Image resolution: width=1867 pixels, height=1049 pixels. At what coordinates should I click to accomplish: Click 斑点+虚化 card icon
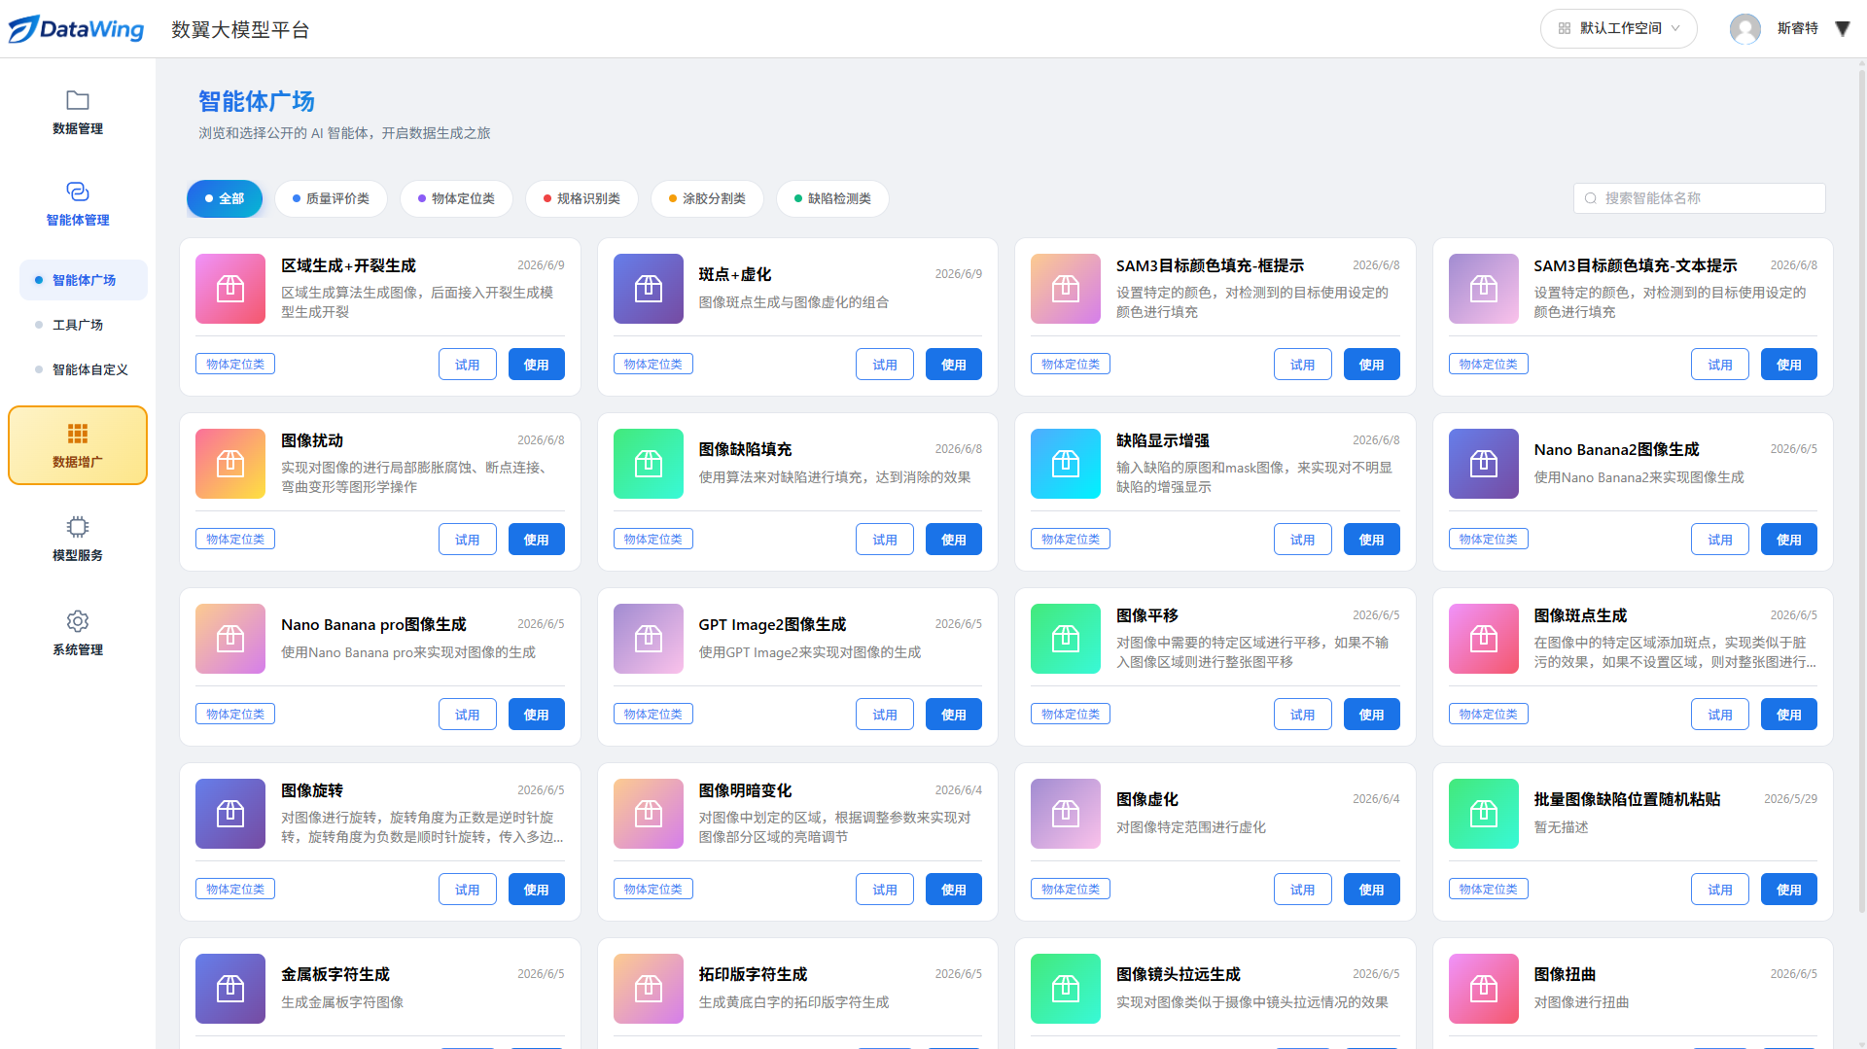[649, 289]
